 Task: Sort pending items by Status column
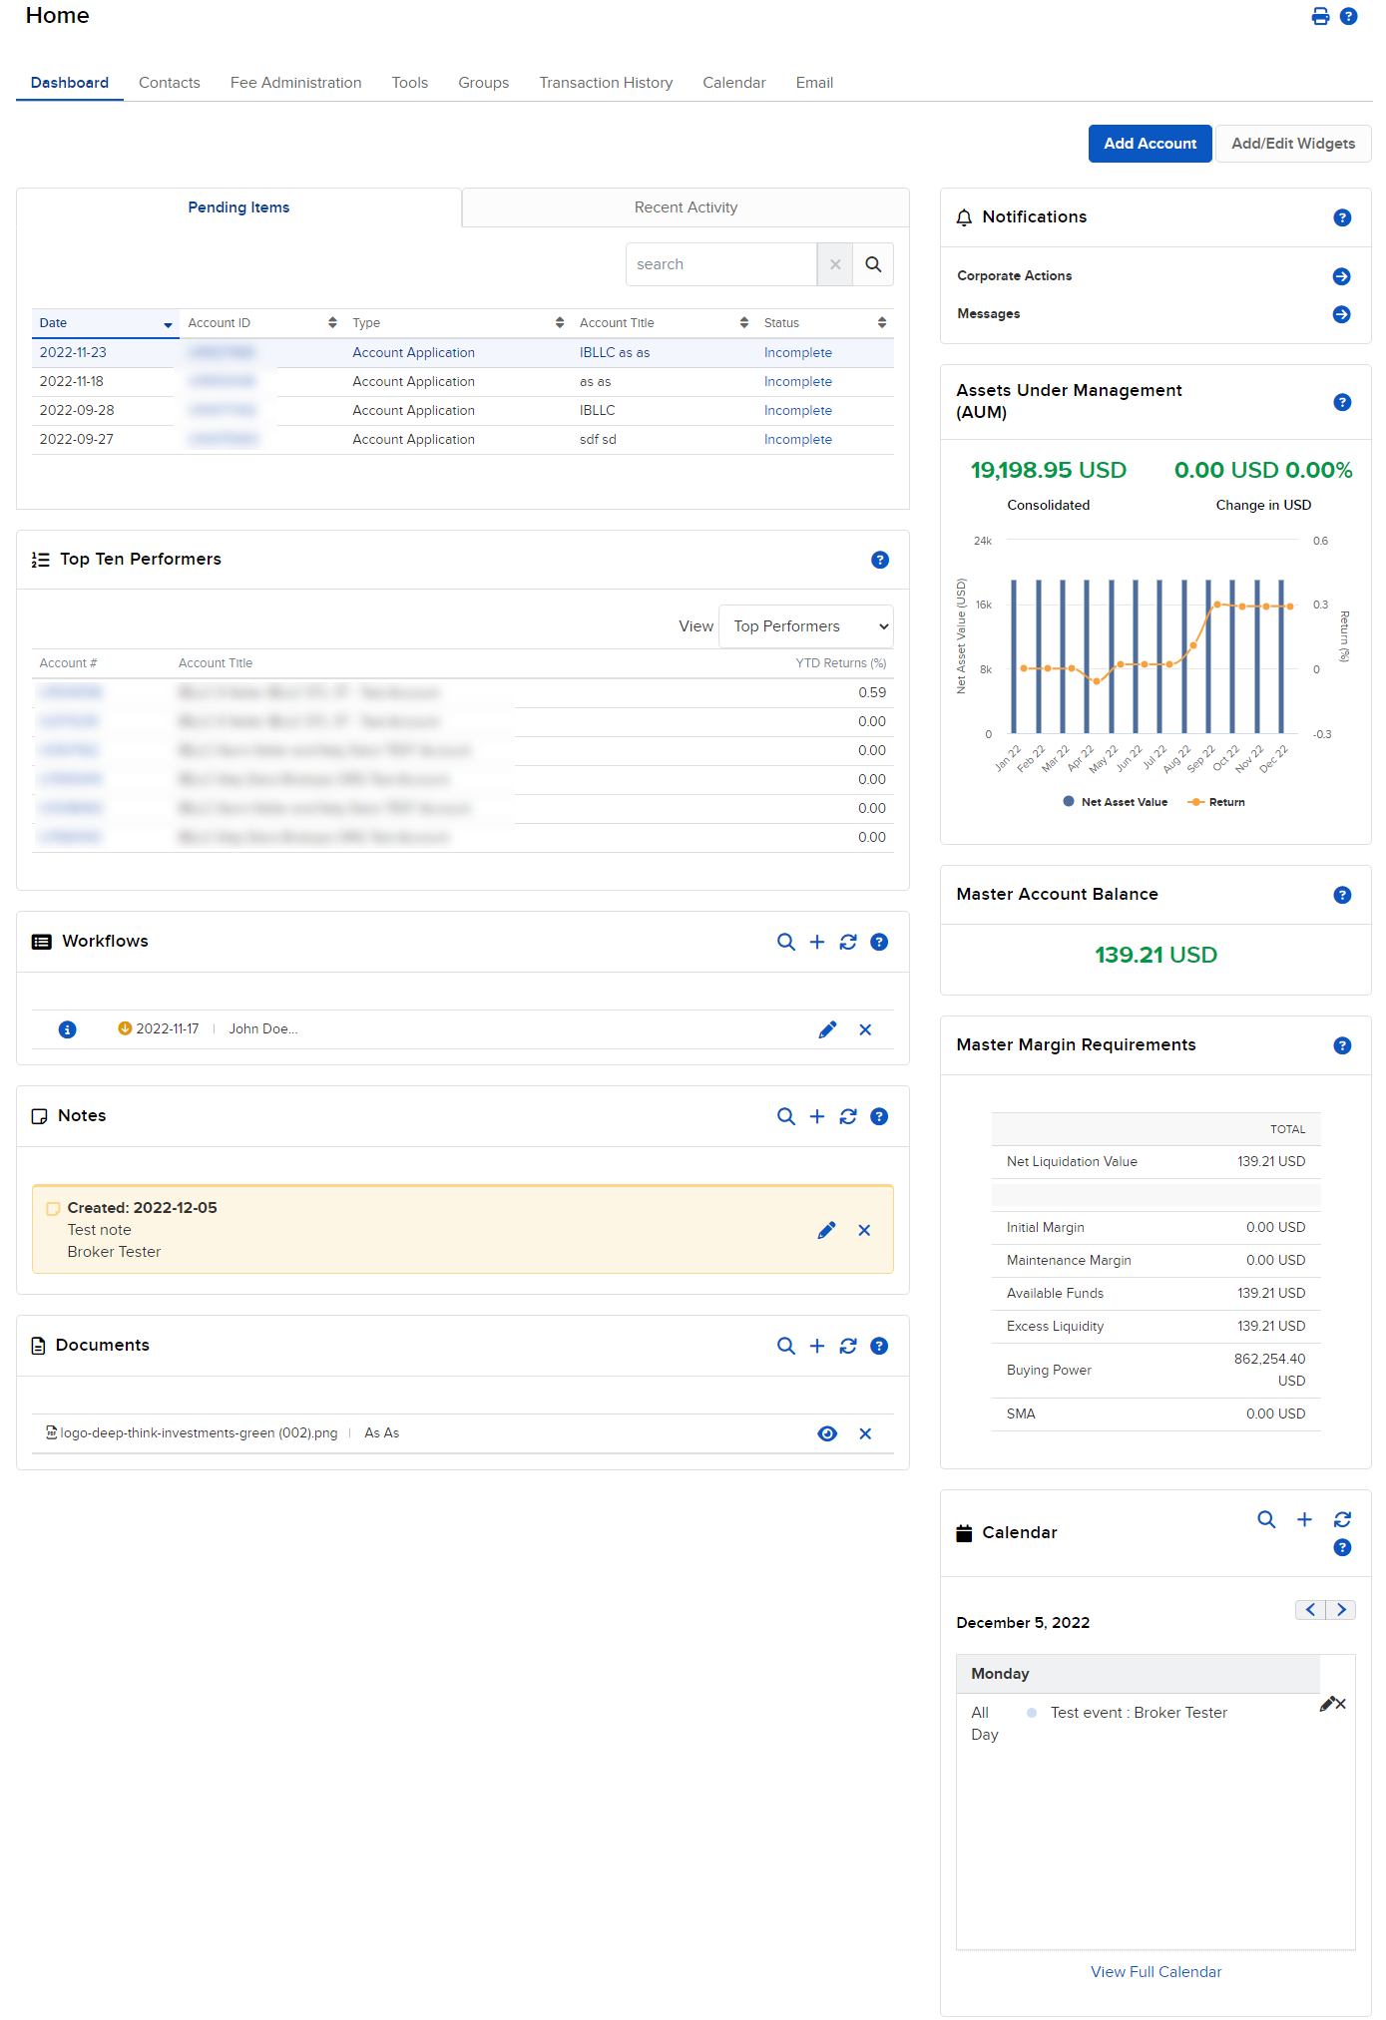click(x=824, y=323)
